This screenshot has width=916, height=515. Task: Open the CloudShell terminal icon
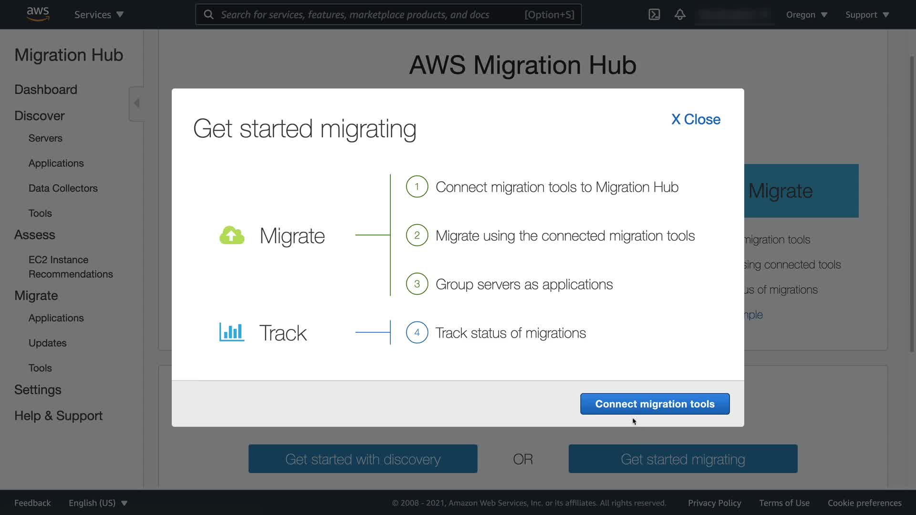click(654, 14)
